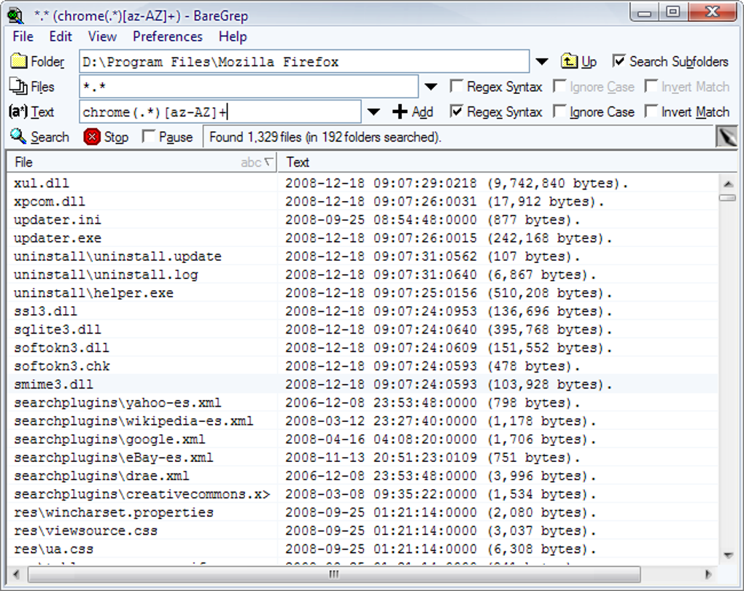Screen dimensions: 744x591
Task: Select the ssl3.dll row
Action: click(363, 311)
